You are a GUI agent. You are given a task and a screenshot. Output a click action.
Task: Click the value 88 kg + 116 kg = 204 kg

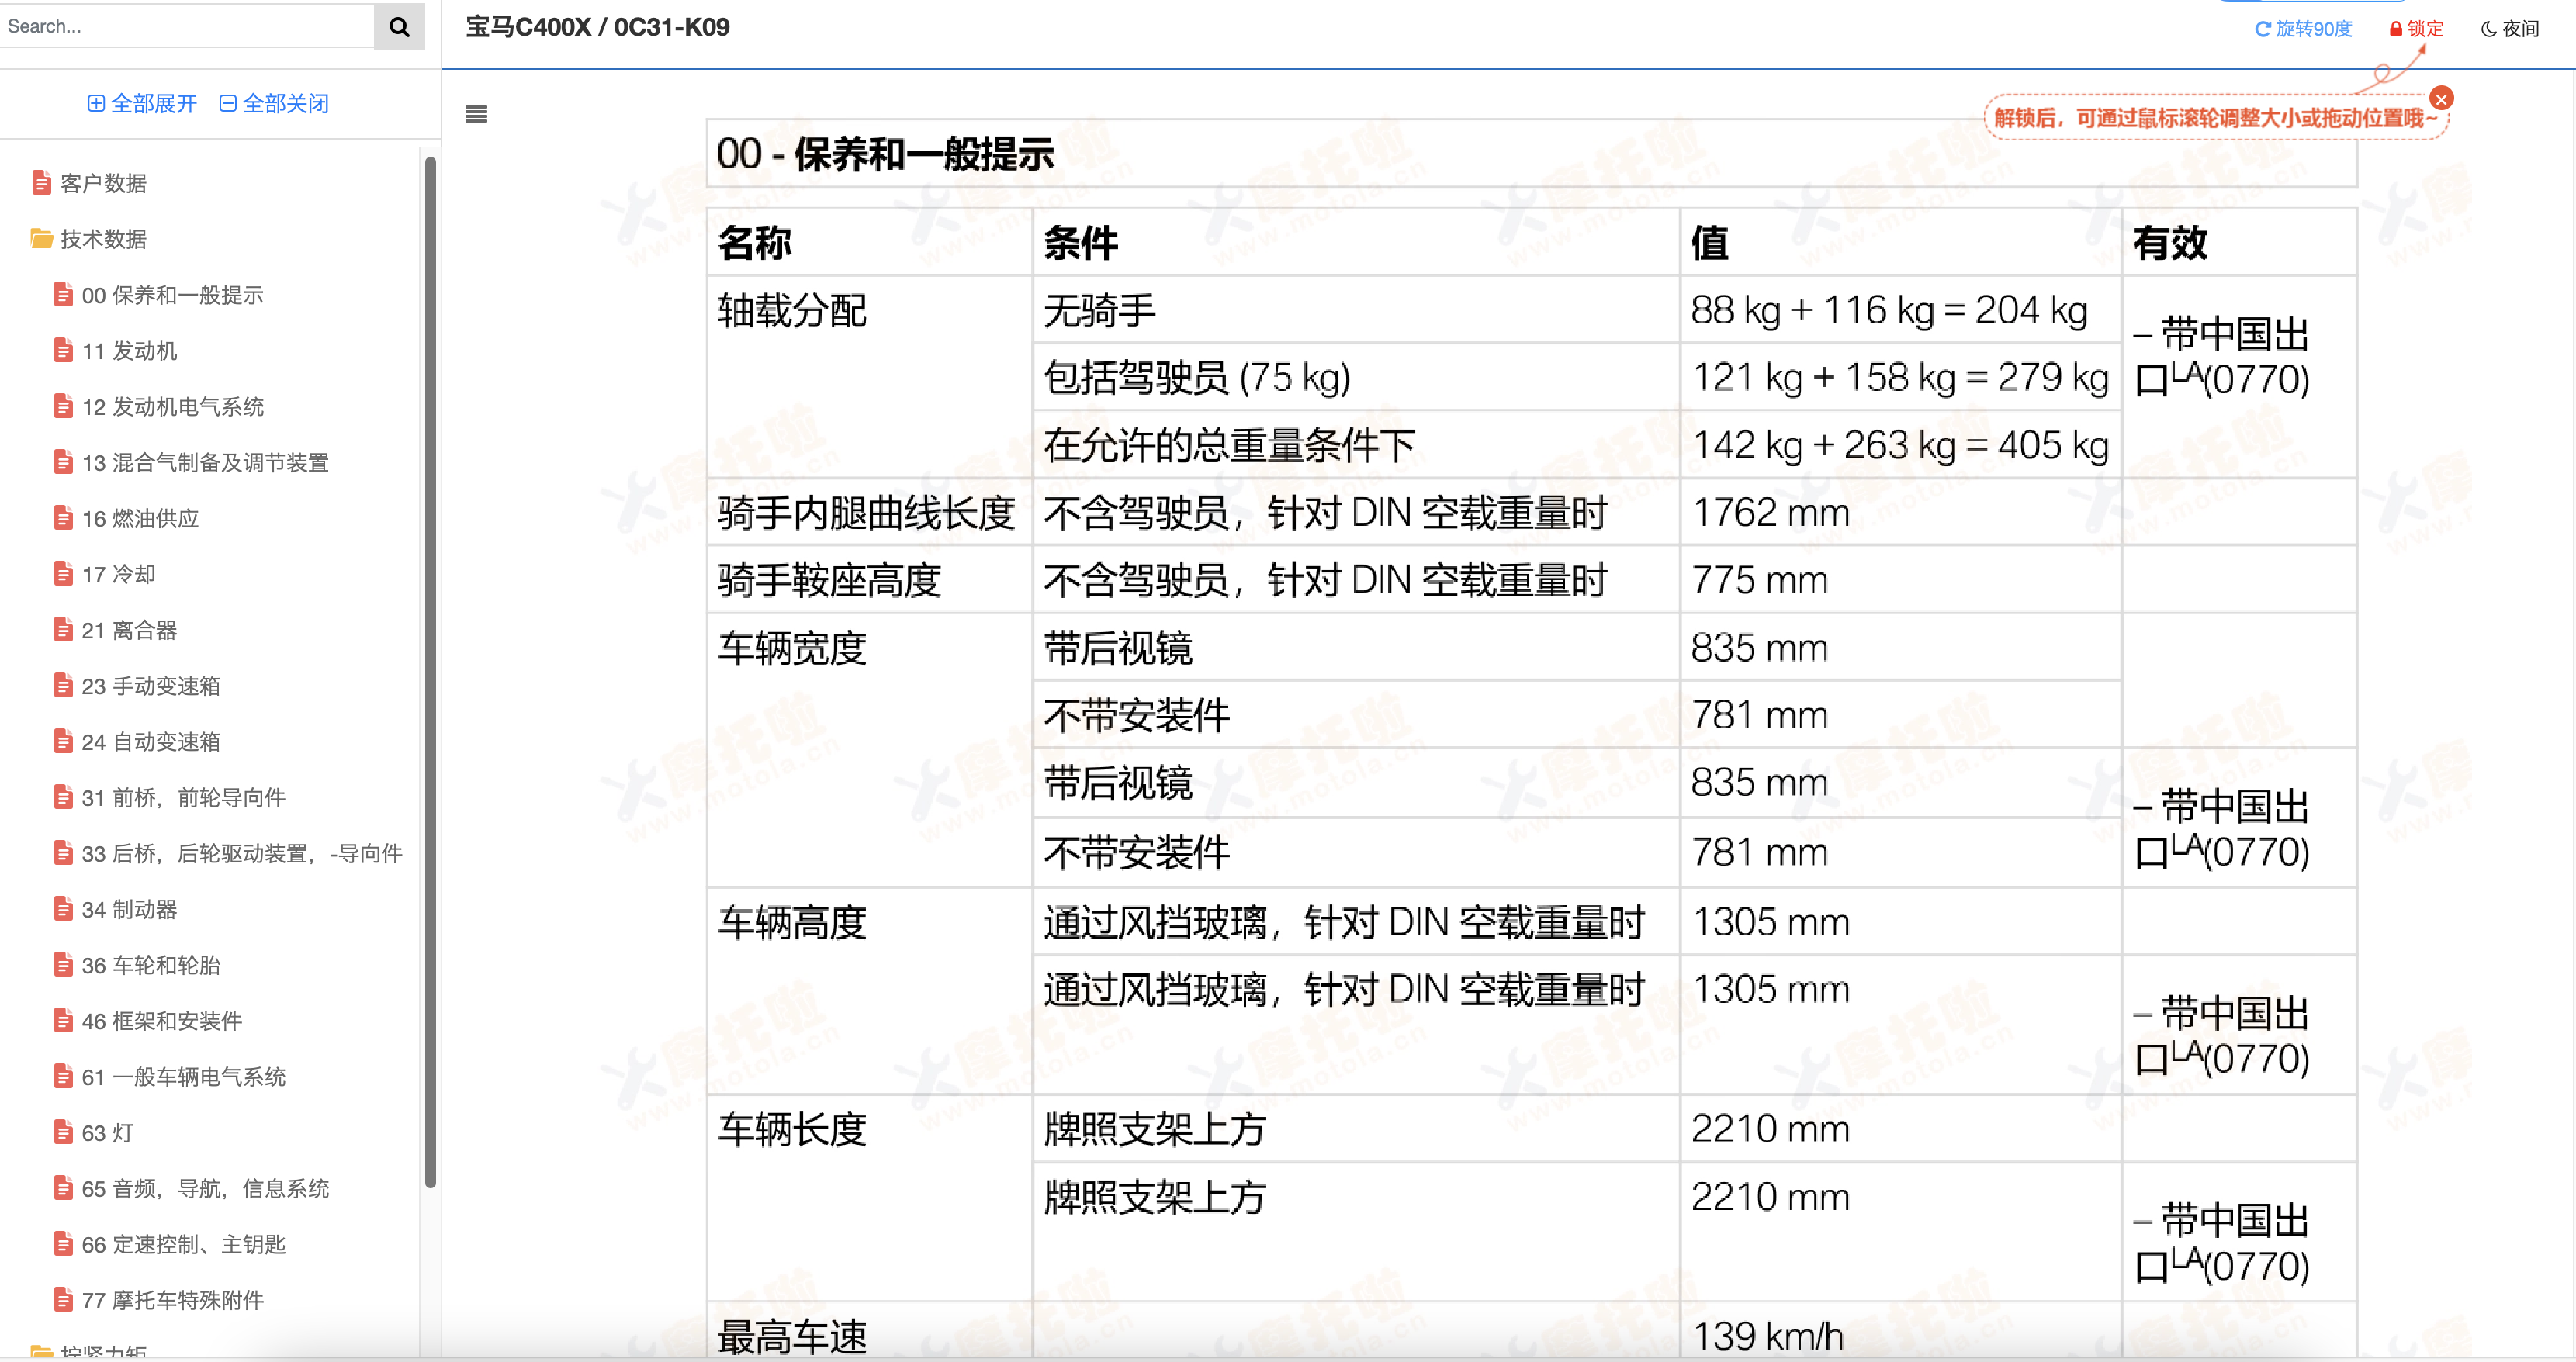[1889, 311]
